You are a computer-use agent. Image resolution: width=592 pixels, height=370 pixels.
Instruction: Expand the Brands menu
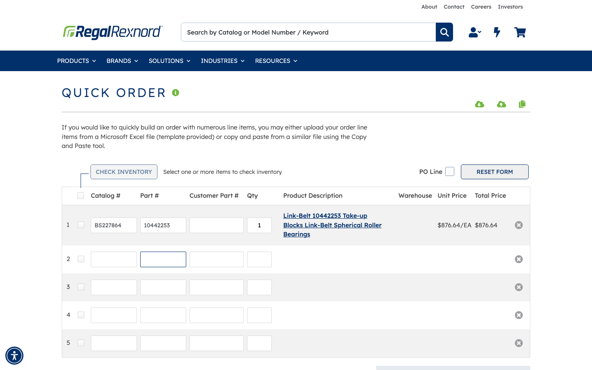122,61
